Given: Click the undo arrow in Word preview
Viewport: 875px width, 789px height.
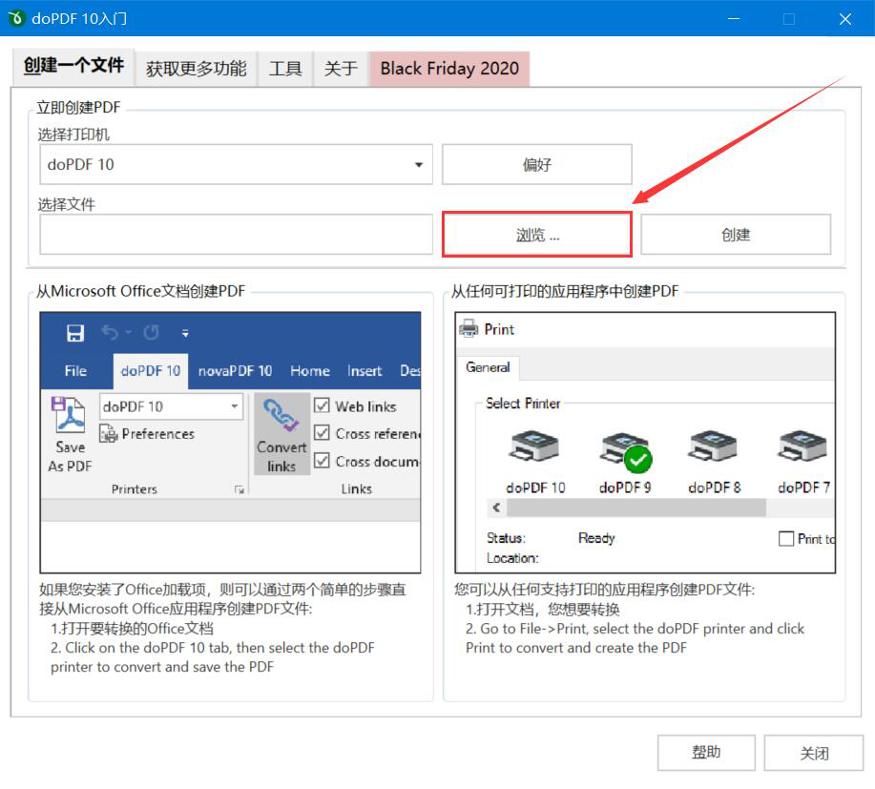Looking at the screenshot, I should click(x=110, y=333).
